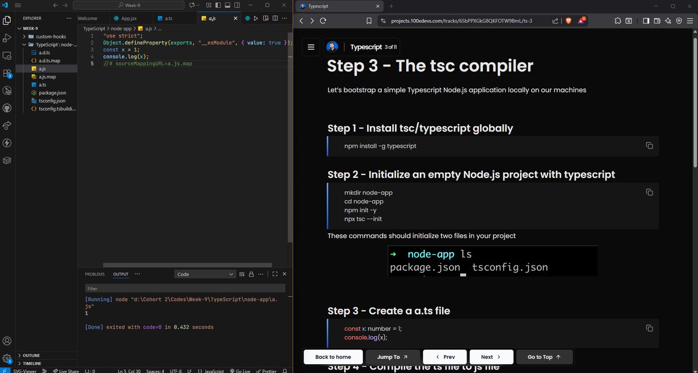This screenshot has width=698, height=373.
Task: Bookmark this page in Brave
Action: tap(369, 21)
